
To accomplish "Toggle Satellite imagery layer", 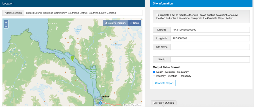I will tap(115, 23).
